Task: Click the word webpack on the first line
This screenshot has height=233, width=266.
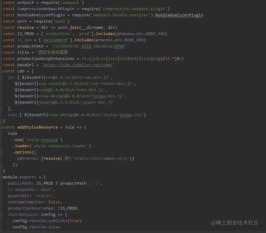Action: pyautogui.click(x=25, y=2)
